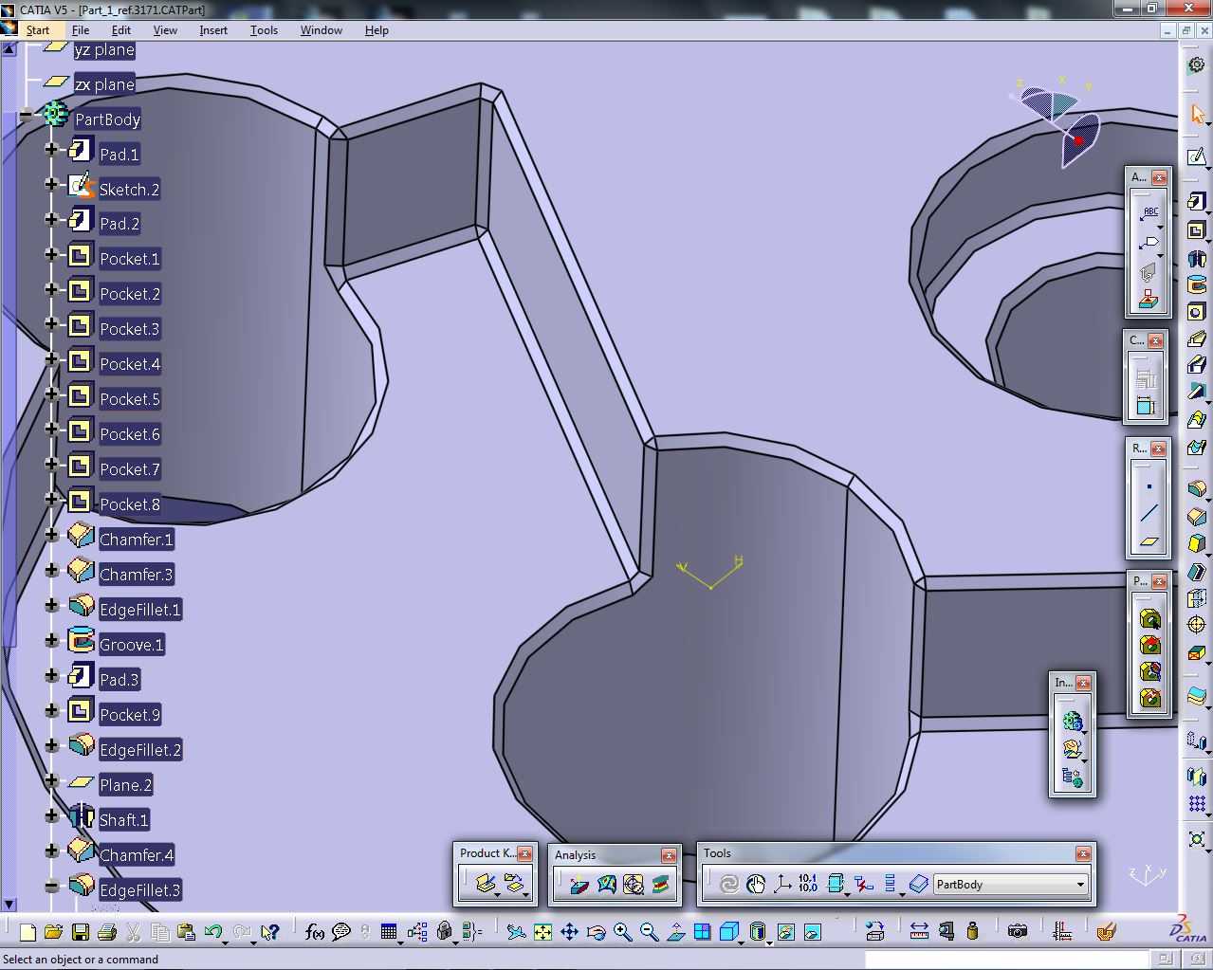
Task: Open the Insert menu
Action: [x=213, y=30]
